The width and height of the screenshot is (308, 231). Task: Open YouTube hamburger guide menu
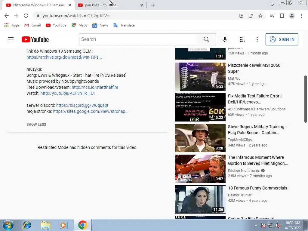11,39
